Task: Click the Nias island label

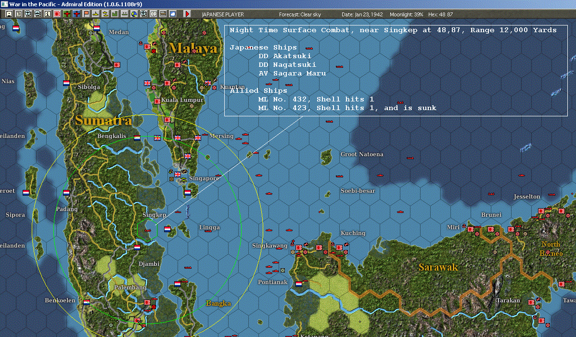Action: click(8, 81)
